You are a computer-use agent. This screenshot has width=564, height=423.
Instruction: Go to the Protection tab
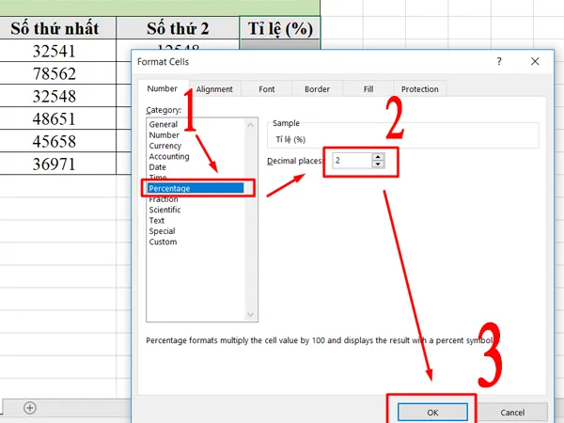[x=419, y=89]
